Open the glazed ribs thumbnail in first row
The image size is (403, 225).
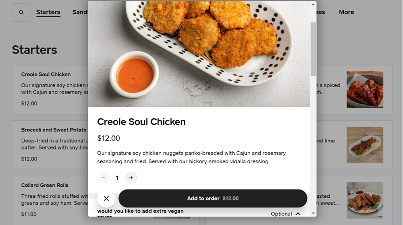365,89
